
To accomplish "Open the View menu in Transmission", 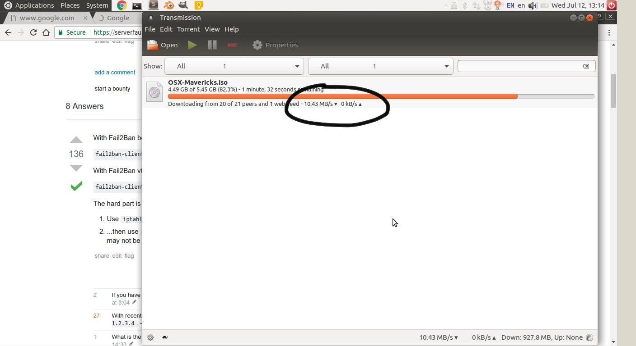I will [x=212, y=29].
